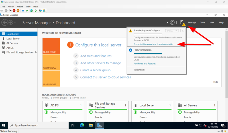Click the Share toolbar icon in VM Connection

44,11
